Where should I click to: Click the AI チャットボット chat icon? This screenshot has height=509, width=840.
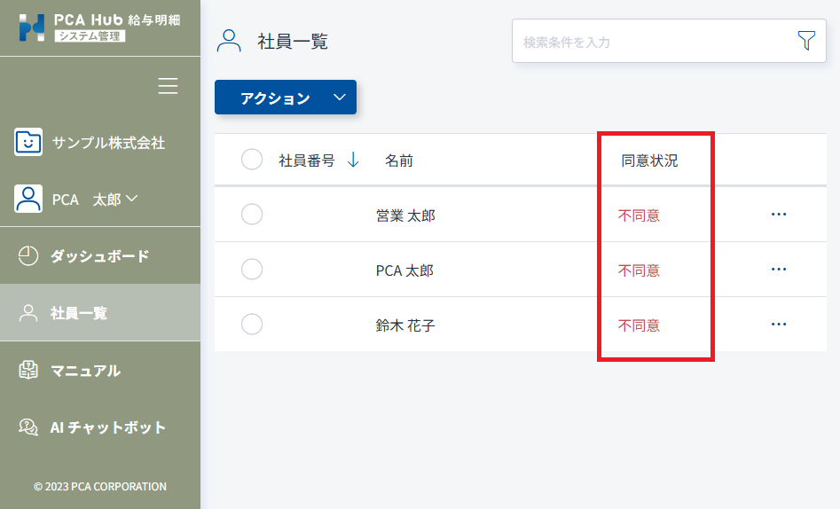28,427
